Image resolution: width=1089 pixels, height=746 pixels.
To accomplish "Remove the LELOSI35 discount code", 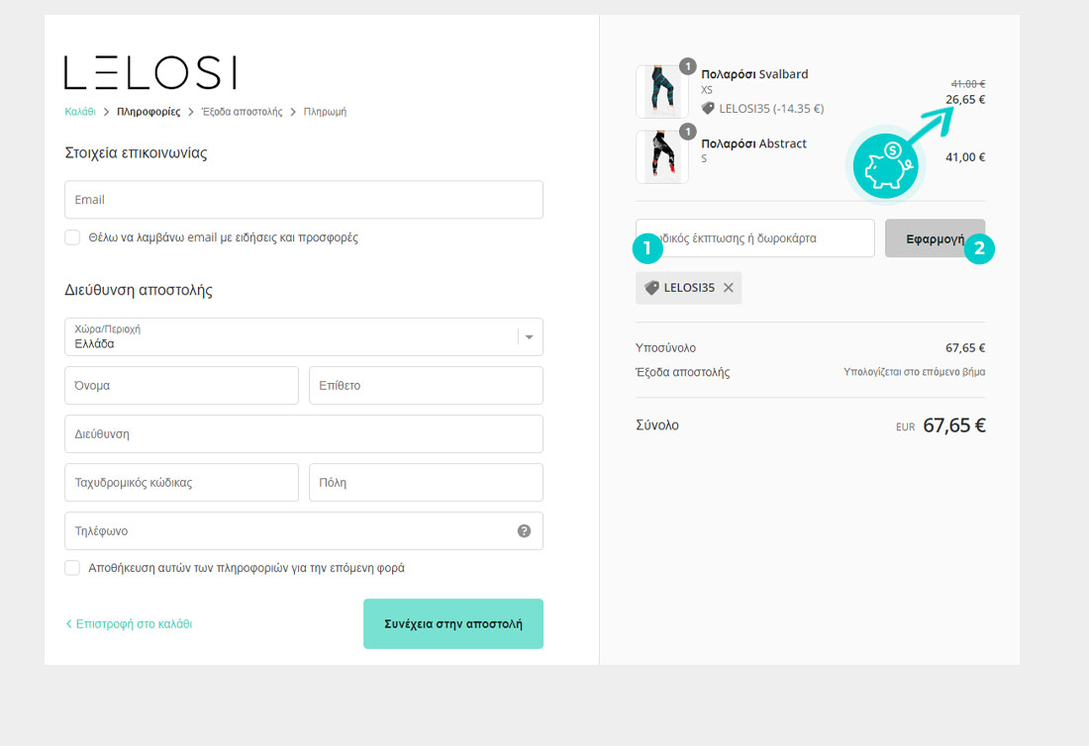I will [x=728, y=287].
